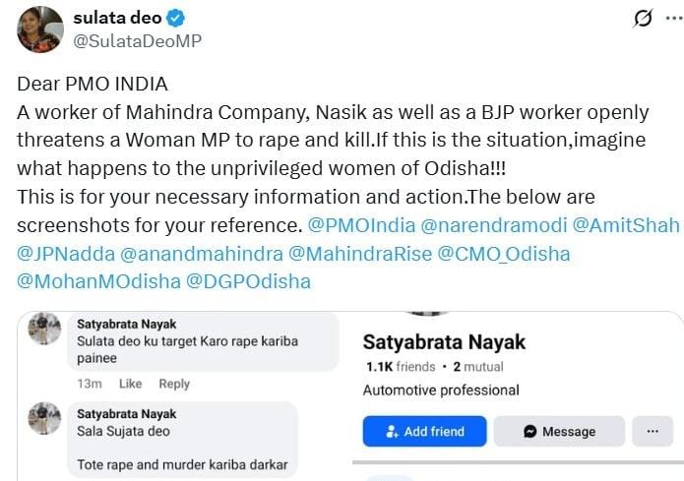The width and height of the screenshot is (684, 481).
Task: Open the three-dot more options menu on tweet
Action: click(672, 19)
